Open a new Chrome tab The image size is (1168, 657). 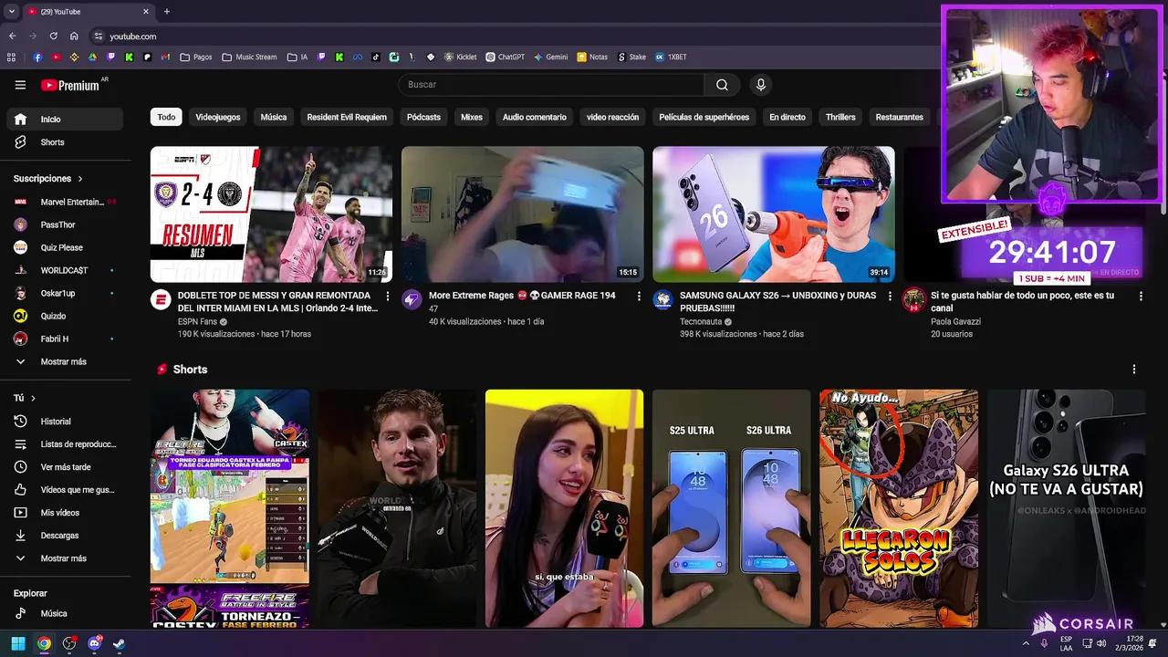coord(166,12)
